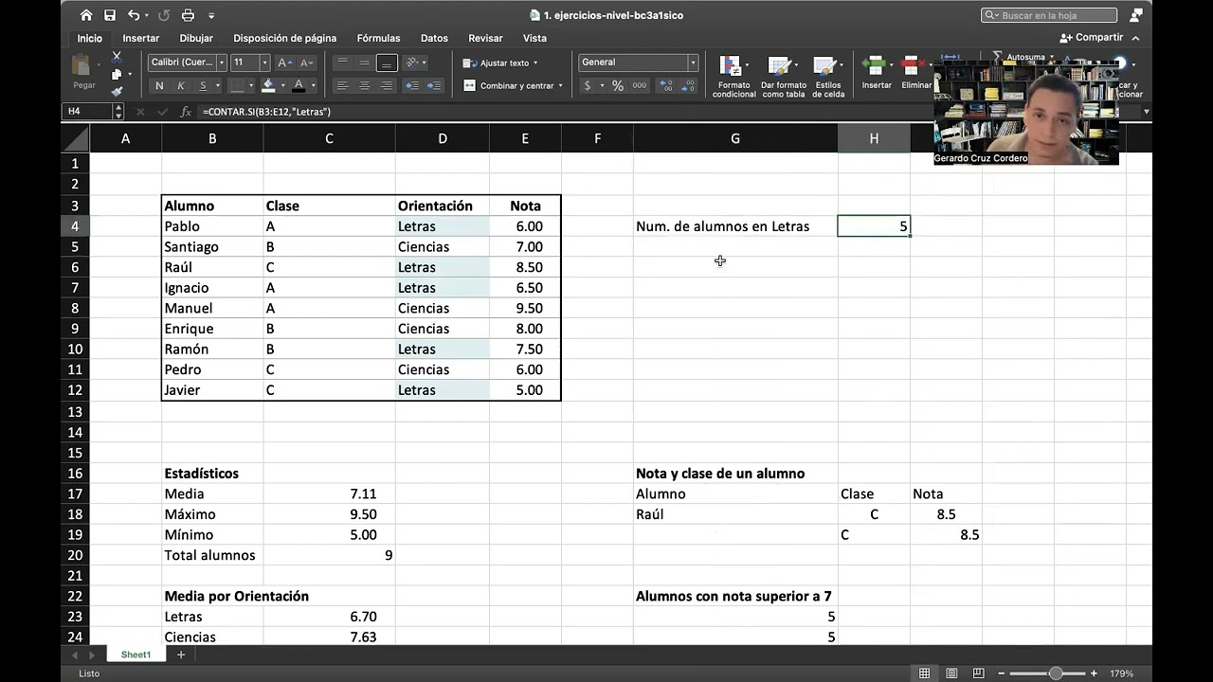The height and width of the screenshot is (682, 1213).
Task: Open the quick access toolbar customize arrow
Action: click(210, 16)
